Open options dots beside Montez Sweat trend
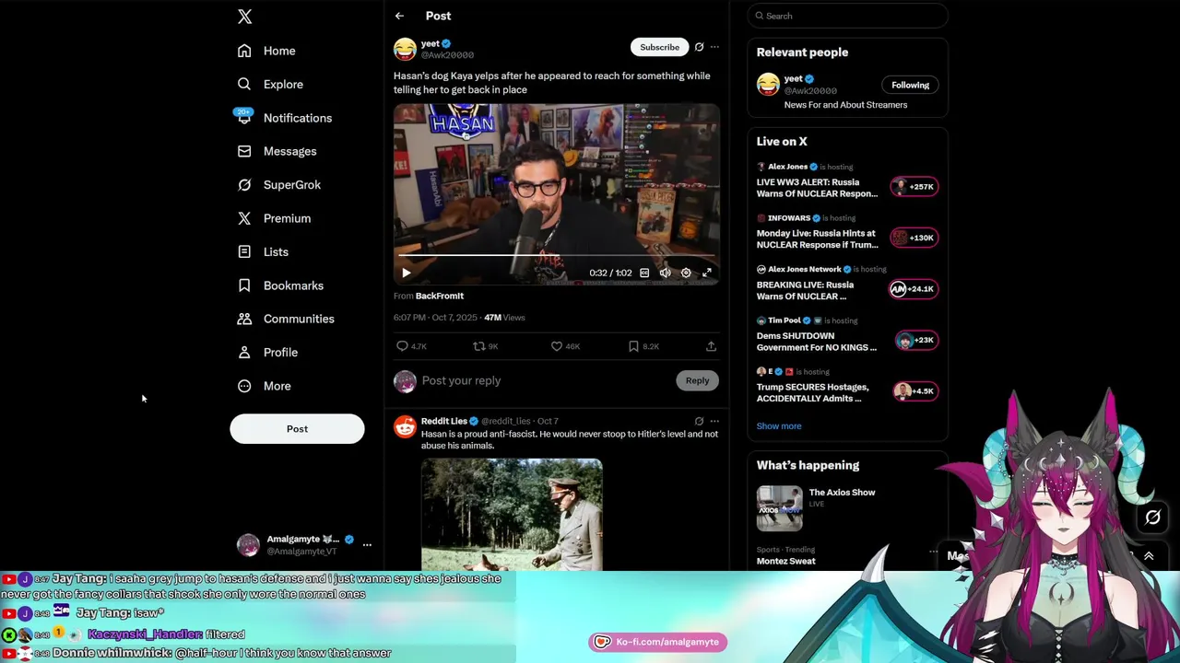This screenshot has width=1180, height=663. 933,552
